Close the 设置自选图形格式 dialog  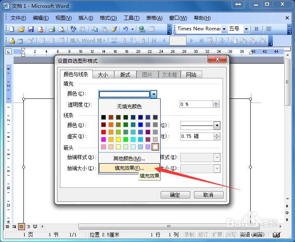tap(217, 59)
